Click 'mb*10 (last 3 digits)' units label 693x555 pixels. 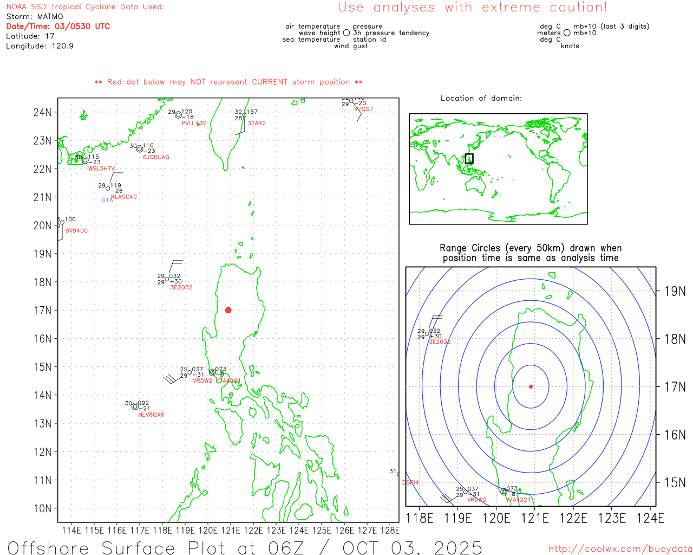611,27
